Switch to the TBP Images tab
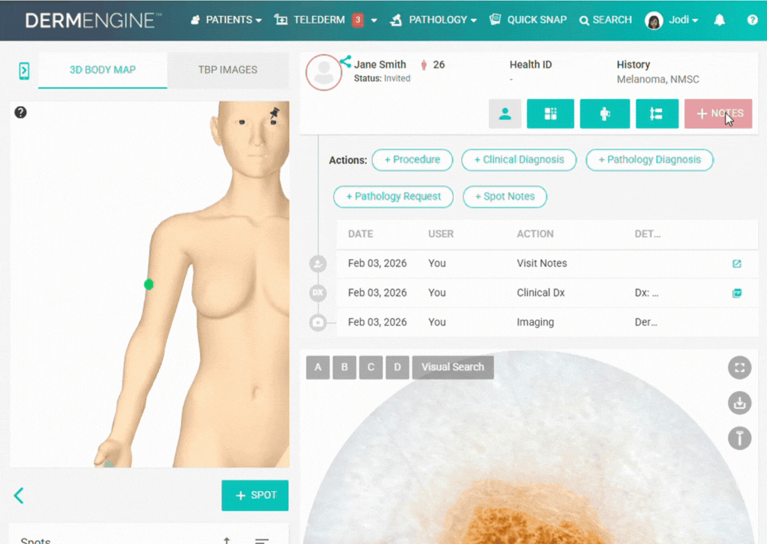The image size is (767, 544). 227,70
